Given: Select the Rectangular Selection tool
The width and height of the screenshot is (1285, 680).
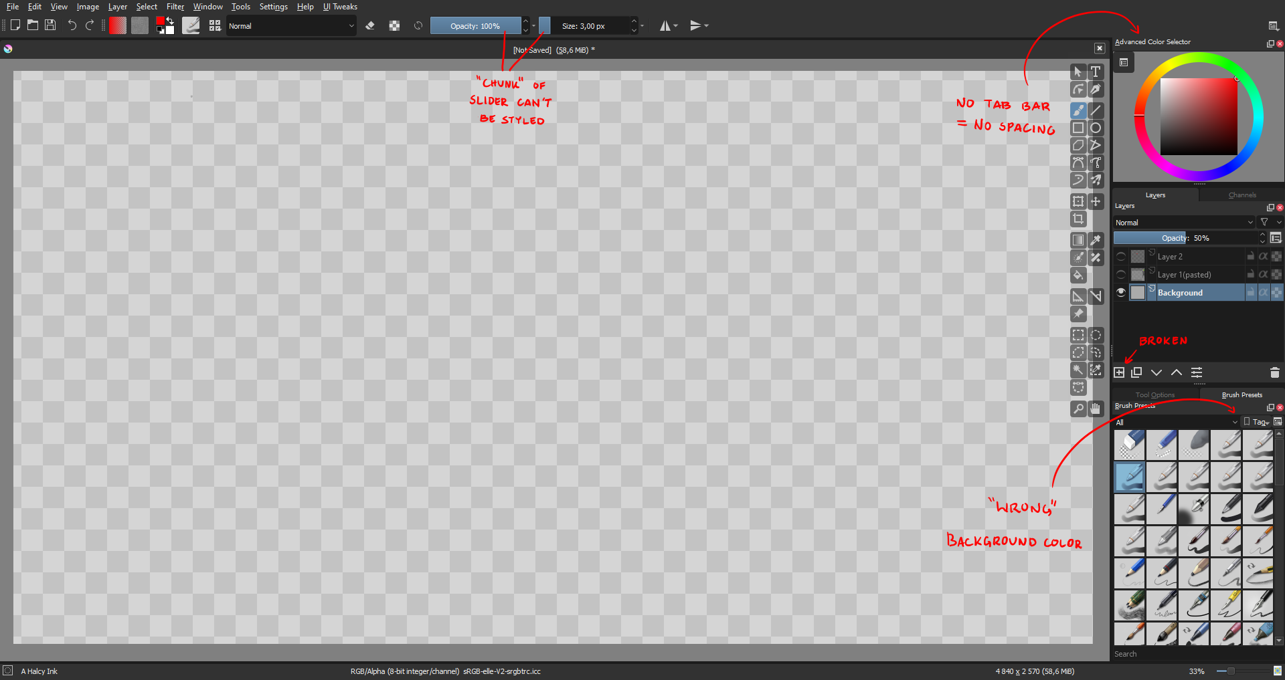Looking at the screenshot, I should [x=1078, y=335].
